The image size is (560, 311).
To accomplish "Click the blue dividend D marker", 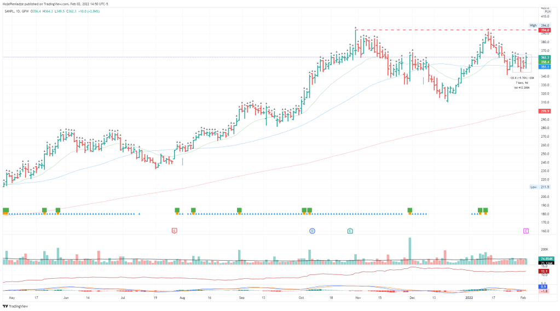I will click(312, 231).
